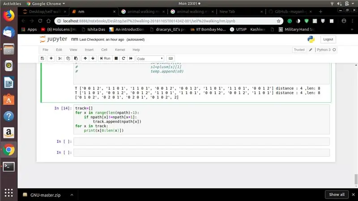This screenshot has height=201, width=358.
Task: Switch to first animal walking tab
Action: tap(143, 12)
